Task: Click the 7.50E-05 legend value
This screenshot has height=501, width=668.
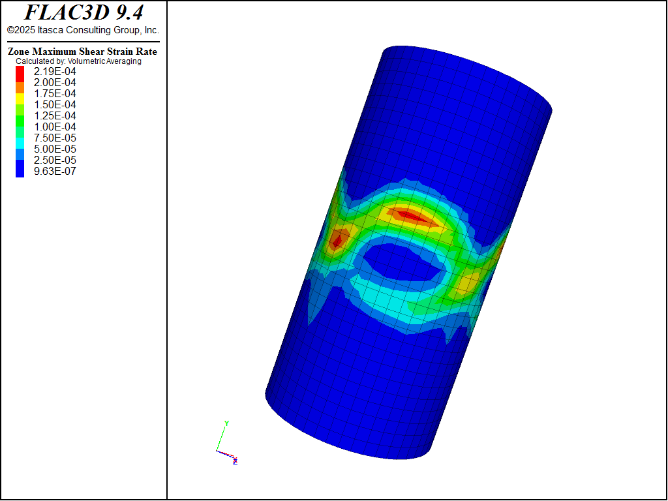Action: click(55, 138)
